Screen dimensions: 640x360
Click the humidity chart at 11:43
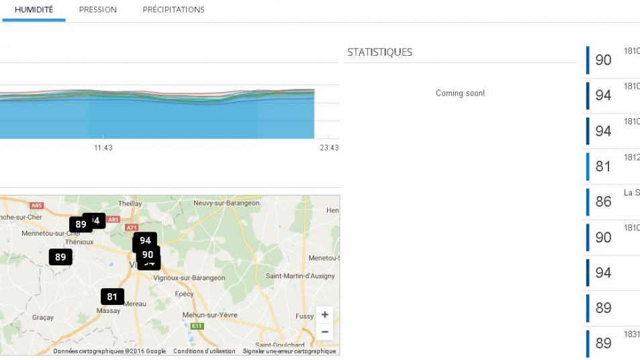point(103,114)
